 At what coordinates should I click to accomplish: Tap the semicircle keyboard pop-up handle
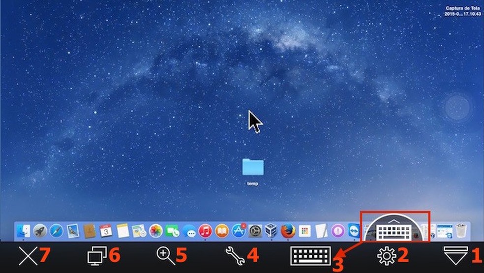point(393,229)
